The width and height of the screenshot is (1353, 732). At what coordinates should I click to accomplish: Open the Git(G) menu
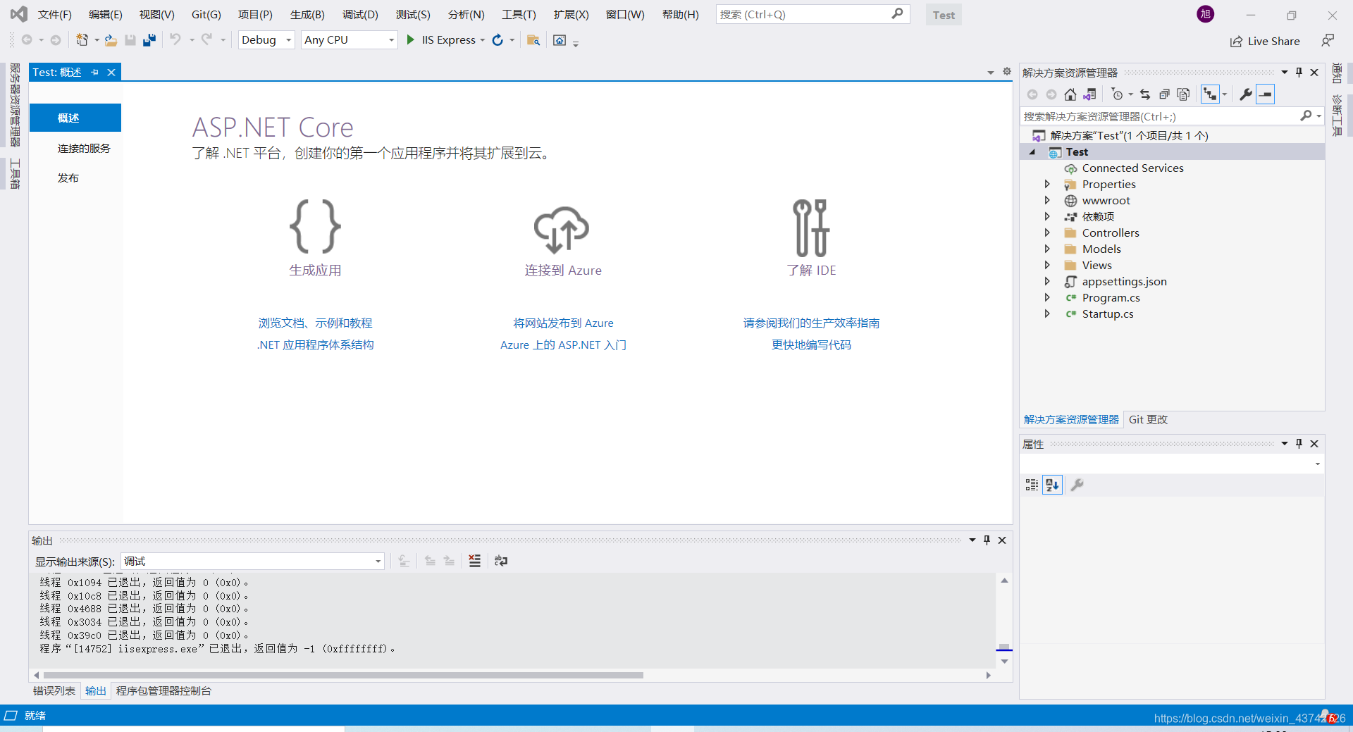(x=206, y=15)
